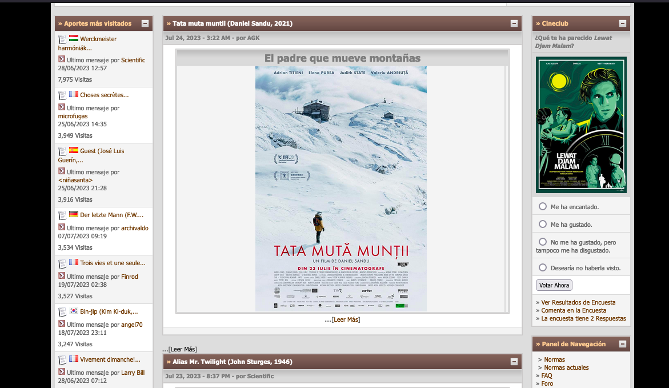Image resolution: width=669 pixels, height=388 pixels.
Task: Collapse the 'Alias Mr. Twilight' post panel
Action: (x=514, y=362)
